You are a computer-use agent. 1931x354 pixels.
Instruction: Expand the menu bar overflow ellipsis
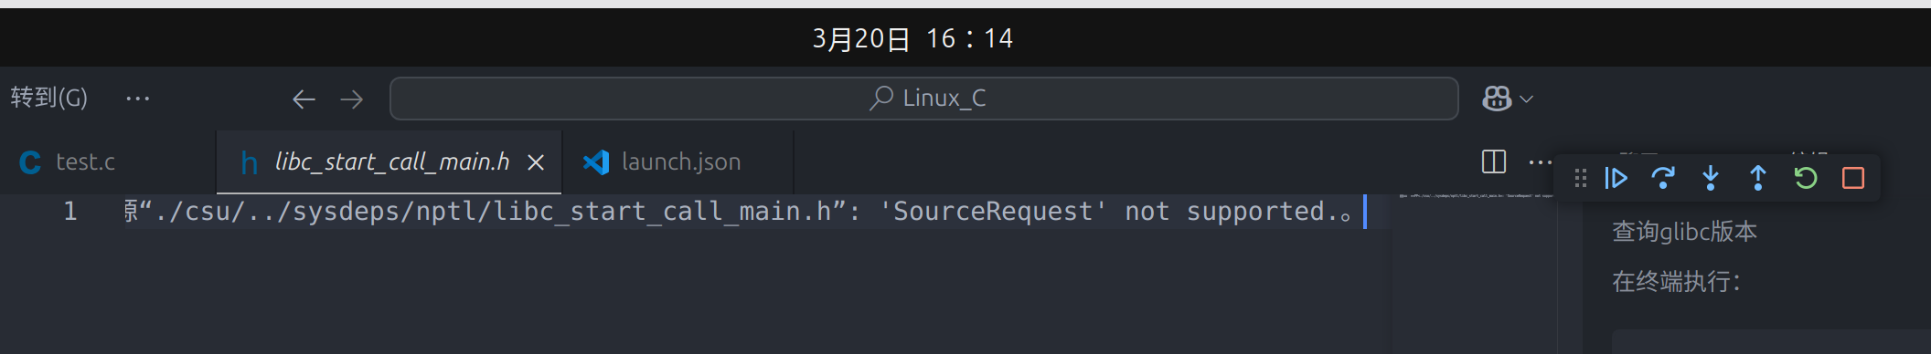point(138,99)
